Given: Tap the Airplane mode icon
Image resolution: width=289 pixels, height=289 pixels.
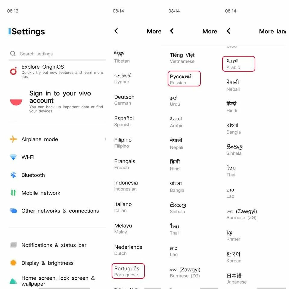Looking at the screenshot, I should 13,139.
